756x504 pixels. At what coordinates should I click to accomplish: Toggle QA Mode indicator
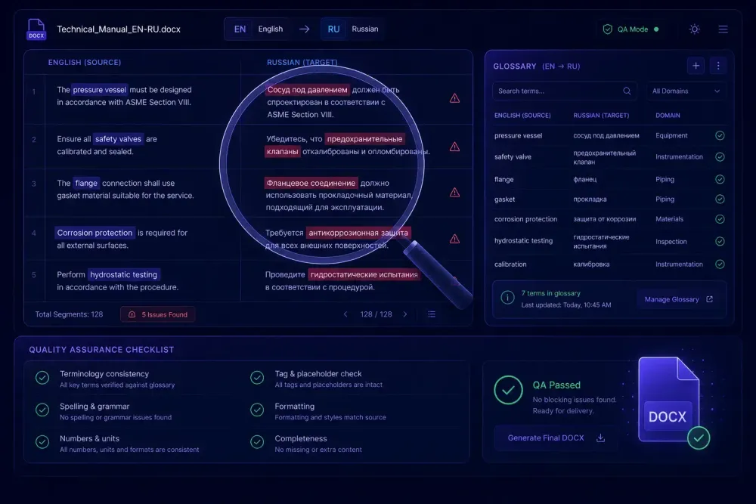631,29
